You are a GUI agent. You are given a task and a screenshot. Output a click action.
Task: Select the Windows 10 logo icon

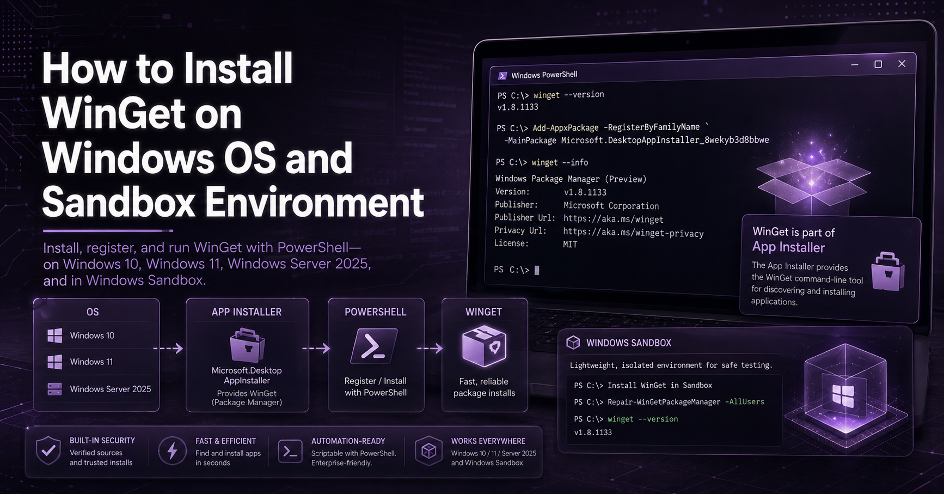[55, 336]
